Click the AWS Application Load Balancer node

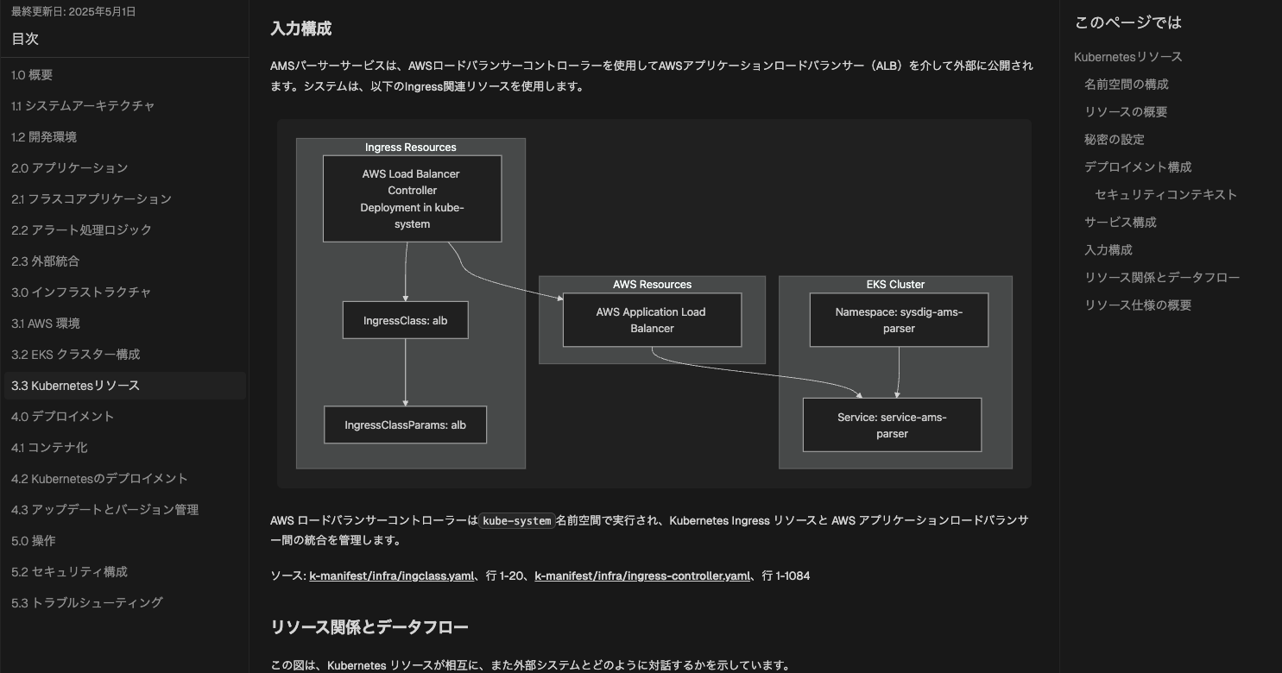pyautogui.click(x=652, y=320)
